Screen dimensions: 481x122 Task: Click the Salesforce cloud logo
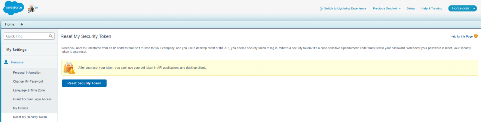[x=14, y=8]
